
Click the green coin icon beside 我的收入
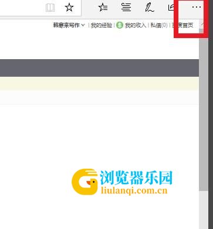120,25
